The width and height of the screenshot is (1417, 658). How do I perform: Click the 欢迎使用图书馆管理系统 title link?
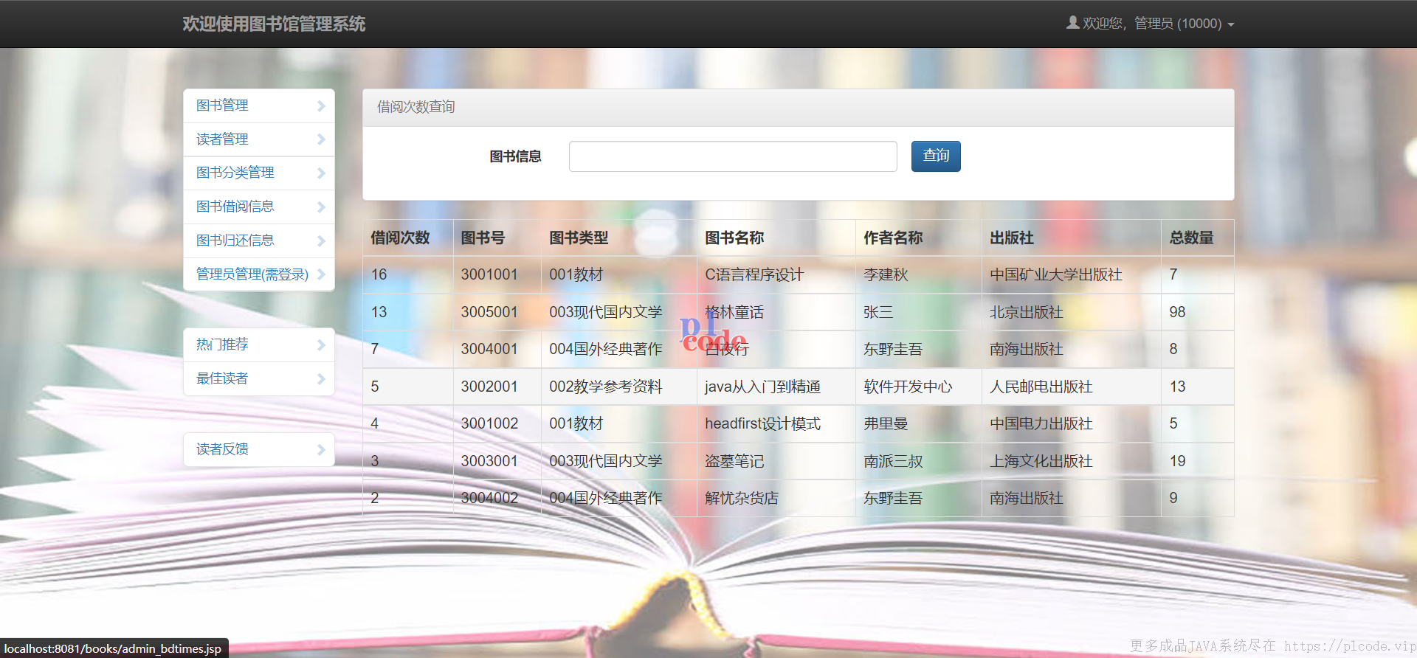coord(274,24)
